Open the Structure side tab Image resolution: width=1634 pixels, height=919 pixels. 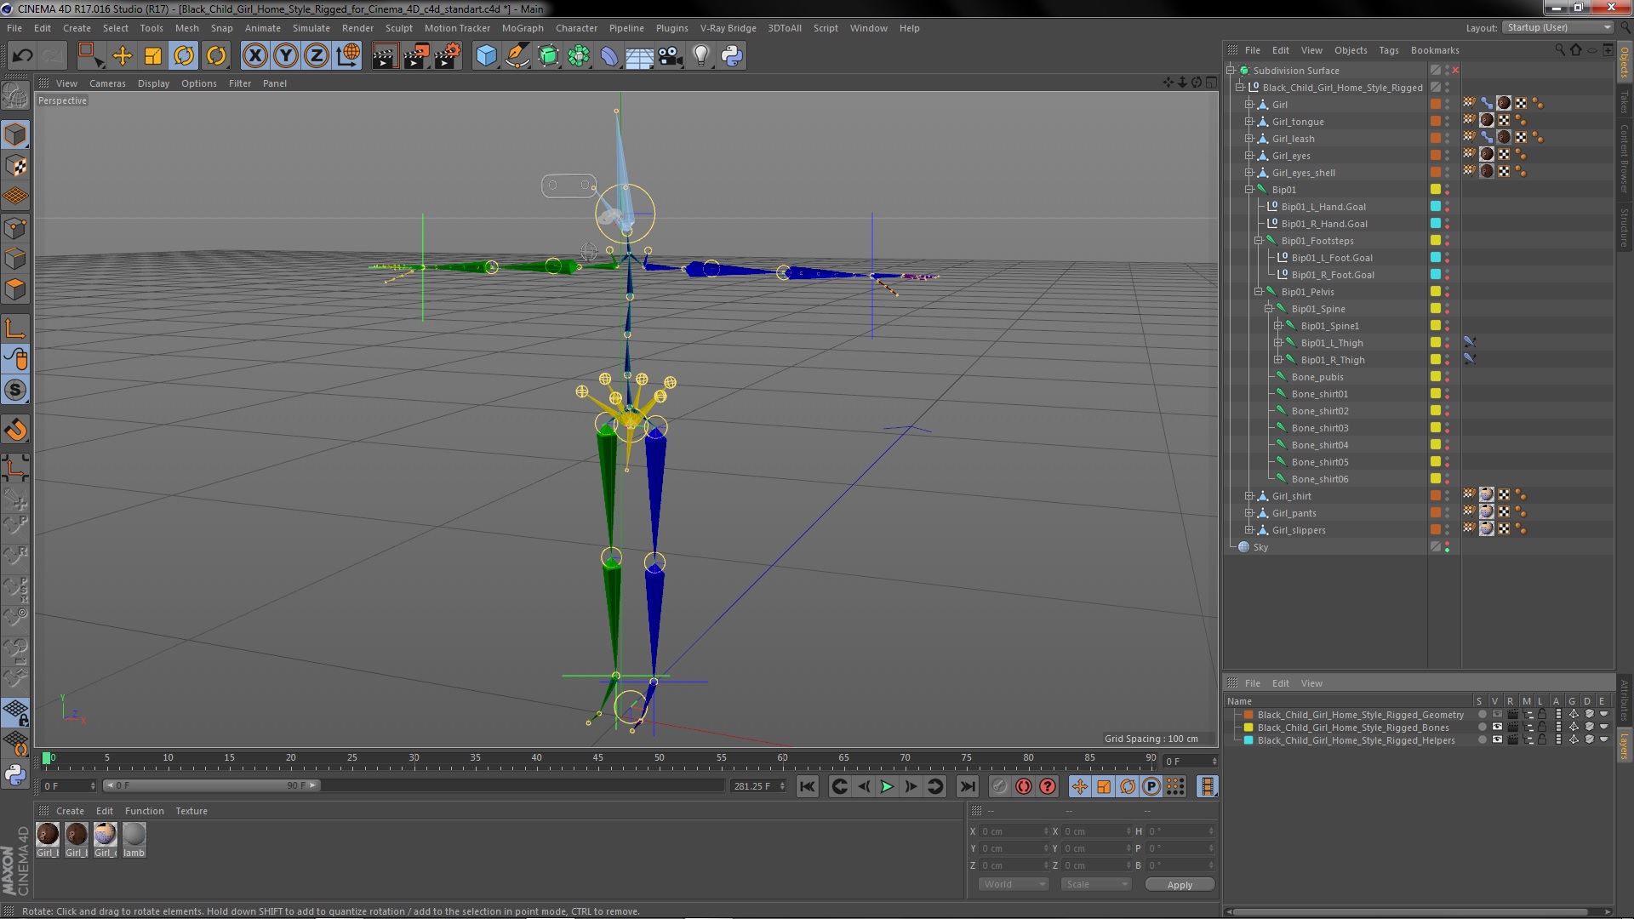(x=1624, y=227)
